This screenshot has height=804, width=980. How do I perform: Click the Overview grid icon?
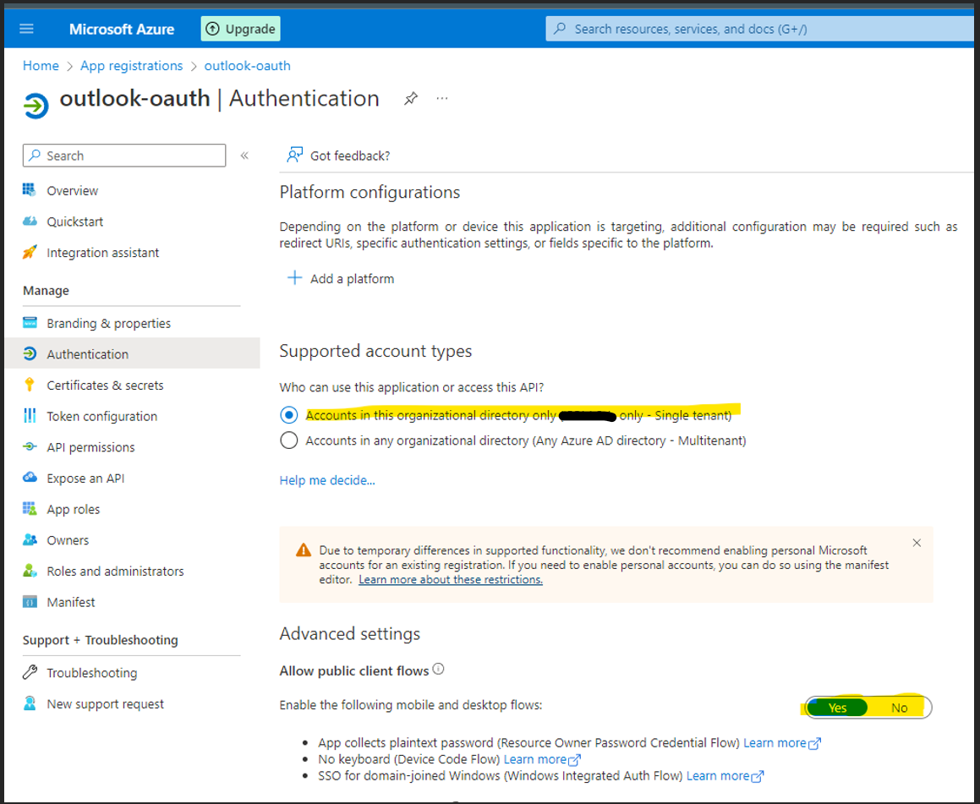click(x=30, y=189)
